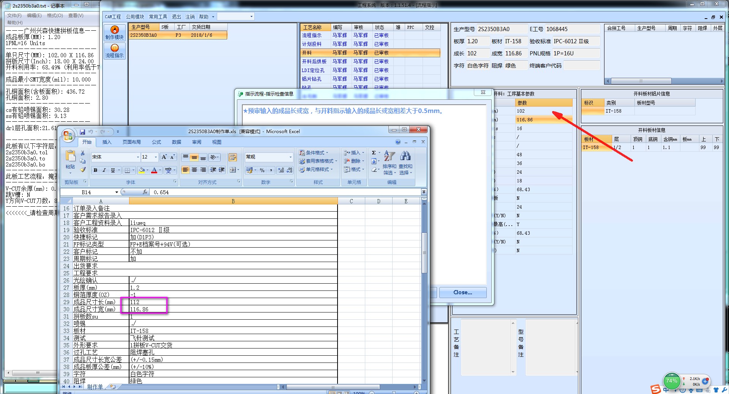This screenshot has width=729, height=394.
Task: Click the Close... button in check dialog
Action: point(463,292)
